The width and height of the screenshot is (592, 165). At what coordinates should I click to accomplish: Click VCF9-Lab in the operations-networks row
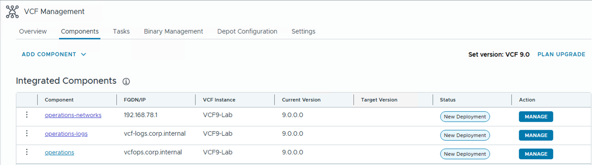[218, 115]
